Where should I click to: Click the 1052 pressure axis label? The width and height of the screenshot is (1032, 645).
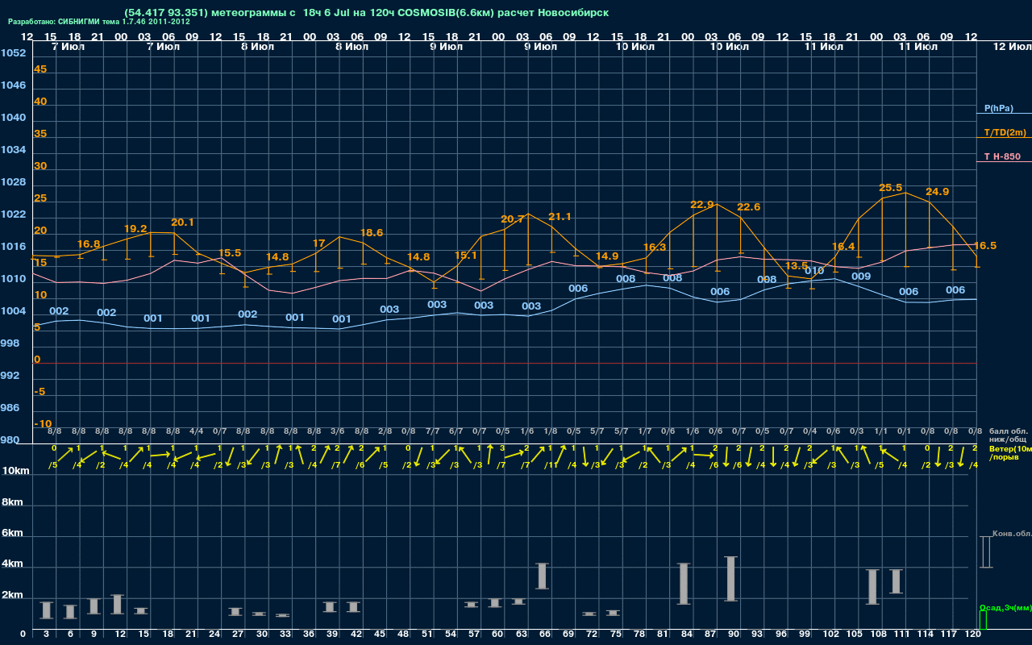tap(13, 53)
